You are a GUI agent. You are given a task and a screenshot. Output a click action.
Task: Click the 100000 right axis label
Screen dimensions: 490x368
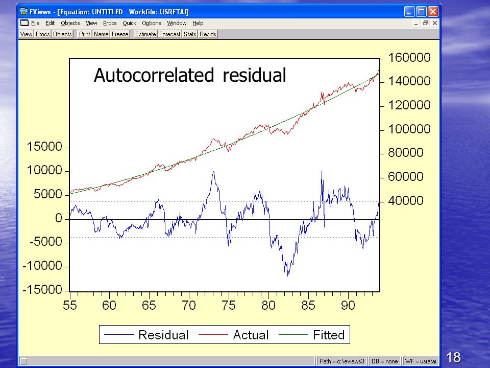409,129
